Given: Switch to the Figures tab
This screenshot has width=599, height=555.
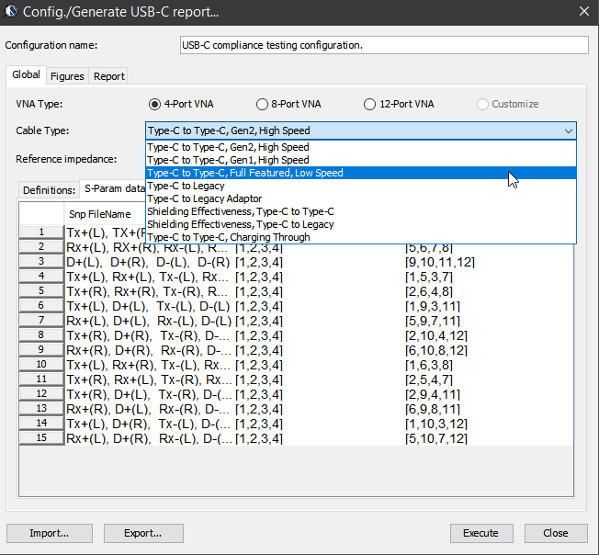Looking at the screenshot, I should pos(67,76).
